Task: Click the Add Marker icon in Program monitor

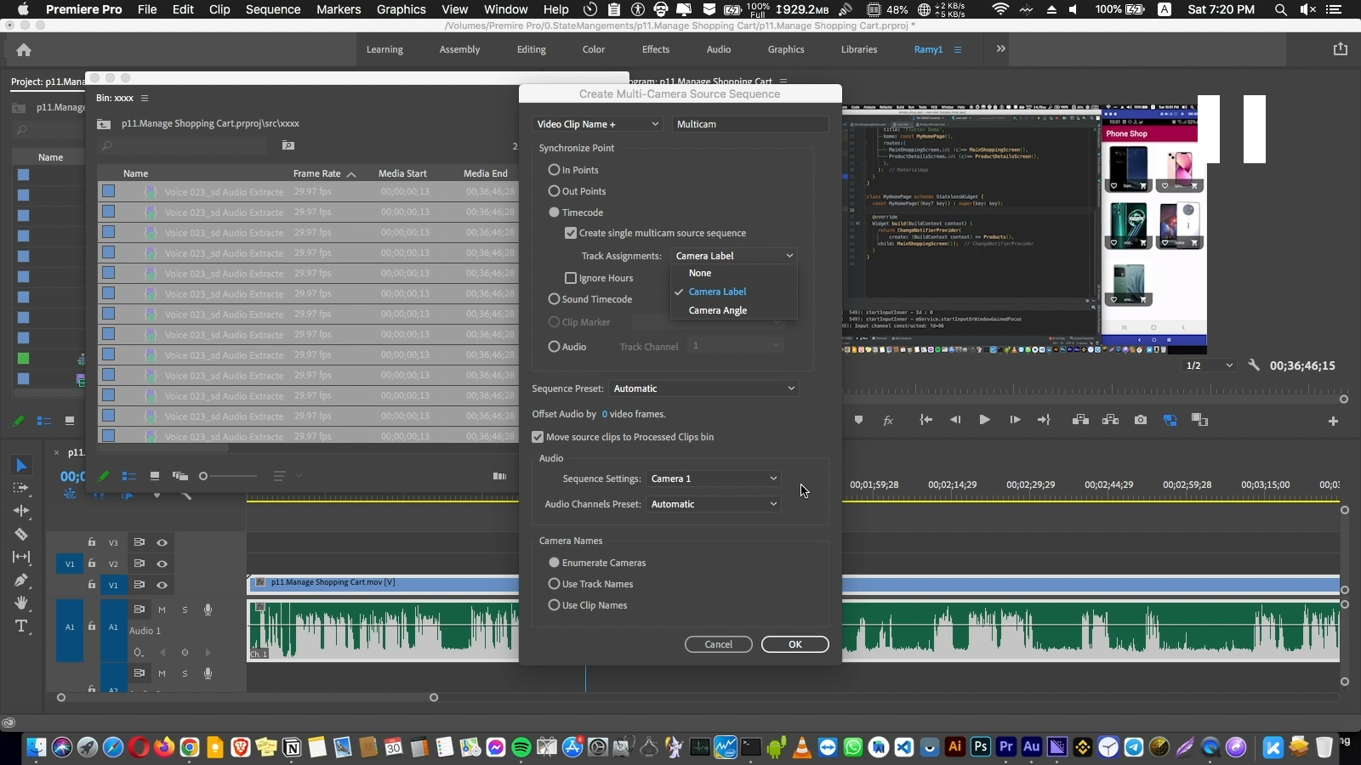Action: (858, 420)
